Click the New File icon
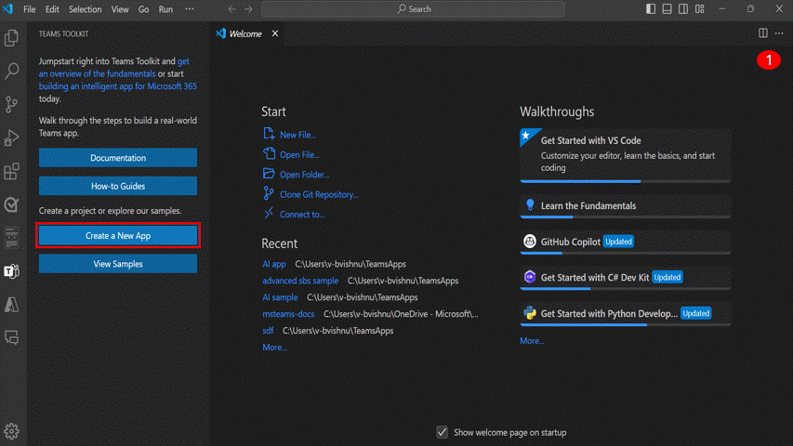This screenshot has height=446, width=793. click(269, 134)
